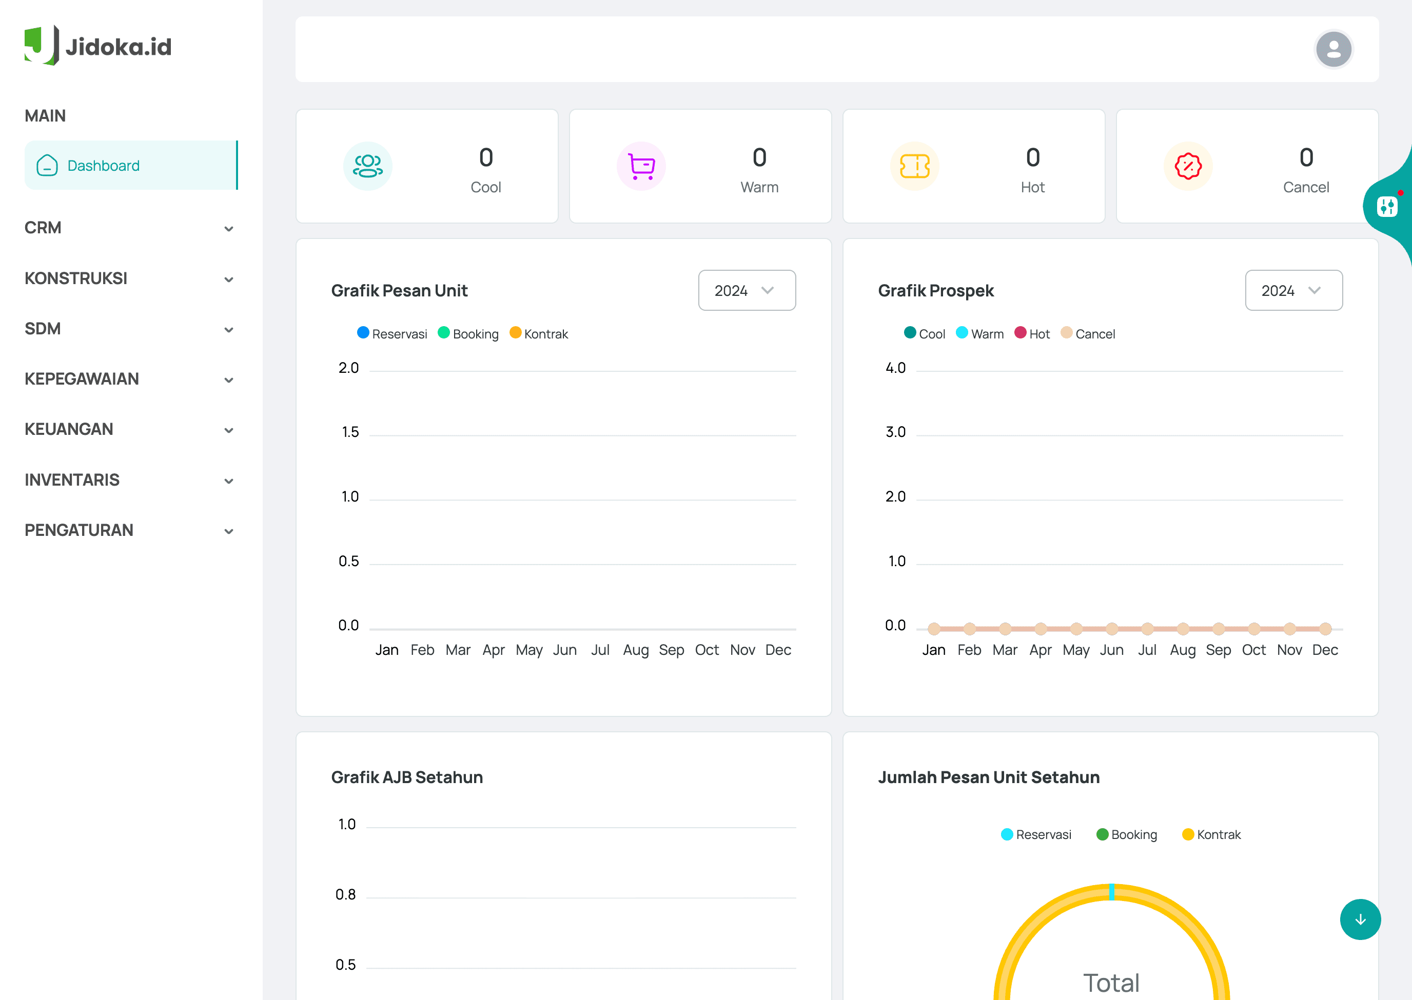Toggle Reservasi in Jumlah Pesan Unit donut legend
Image resolution: width=1412 pixels, height=1000 pixels.
point(1036,834)
